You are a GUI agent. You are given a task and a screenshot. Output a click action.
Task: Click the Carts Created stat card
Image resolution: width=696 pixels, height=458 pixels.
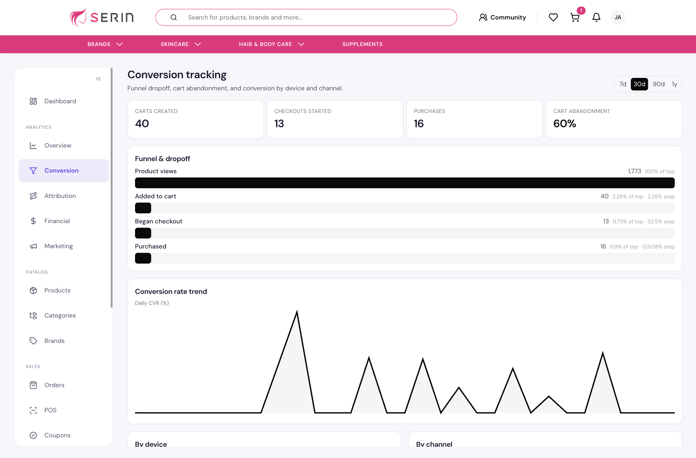point(196,119)
